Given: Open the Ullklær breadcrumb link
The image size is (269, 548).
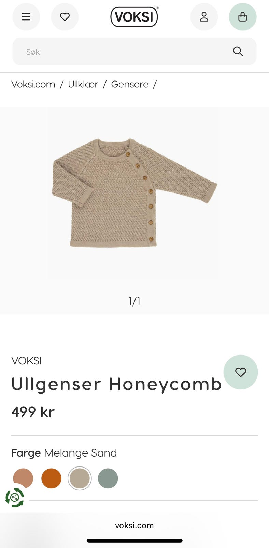Looking at the screenshot, I should (83, 84).
